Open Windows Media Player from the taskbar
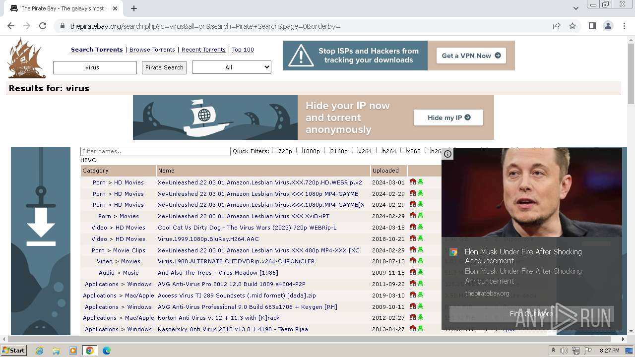 coord(73,351)
